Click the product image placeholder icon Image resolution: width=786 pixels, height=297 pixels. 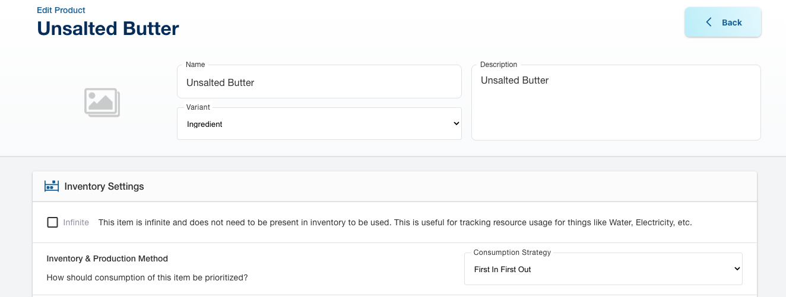pyautogui.click(x=102, y=103)
